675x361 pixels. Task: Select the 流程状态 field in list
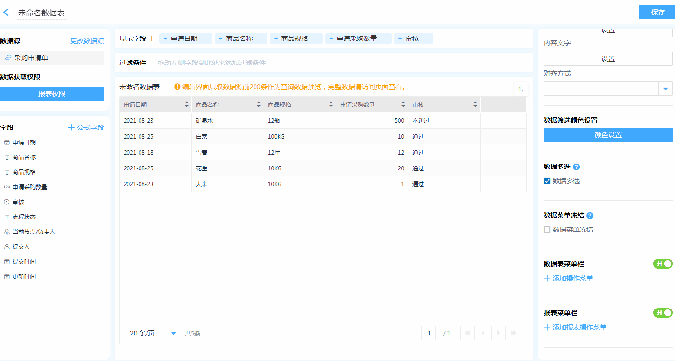coord(24,217)
